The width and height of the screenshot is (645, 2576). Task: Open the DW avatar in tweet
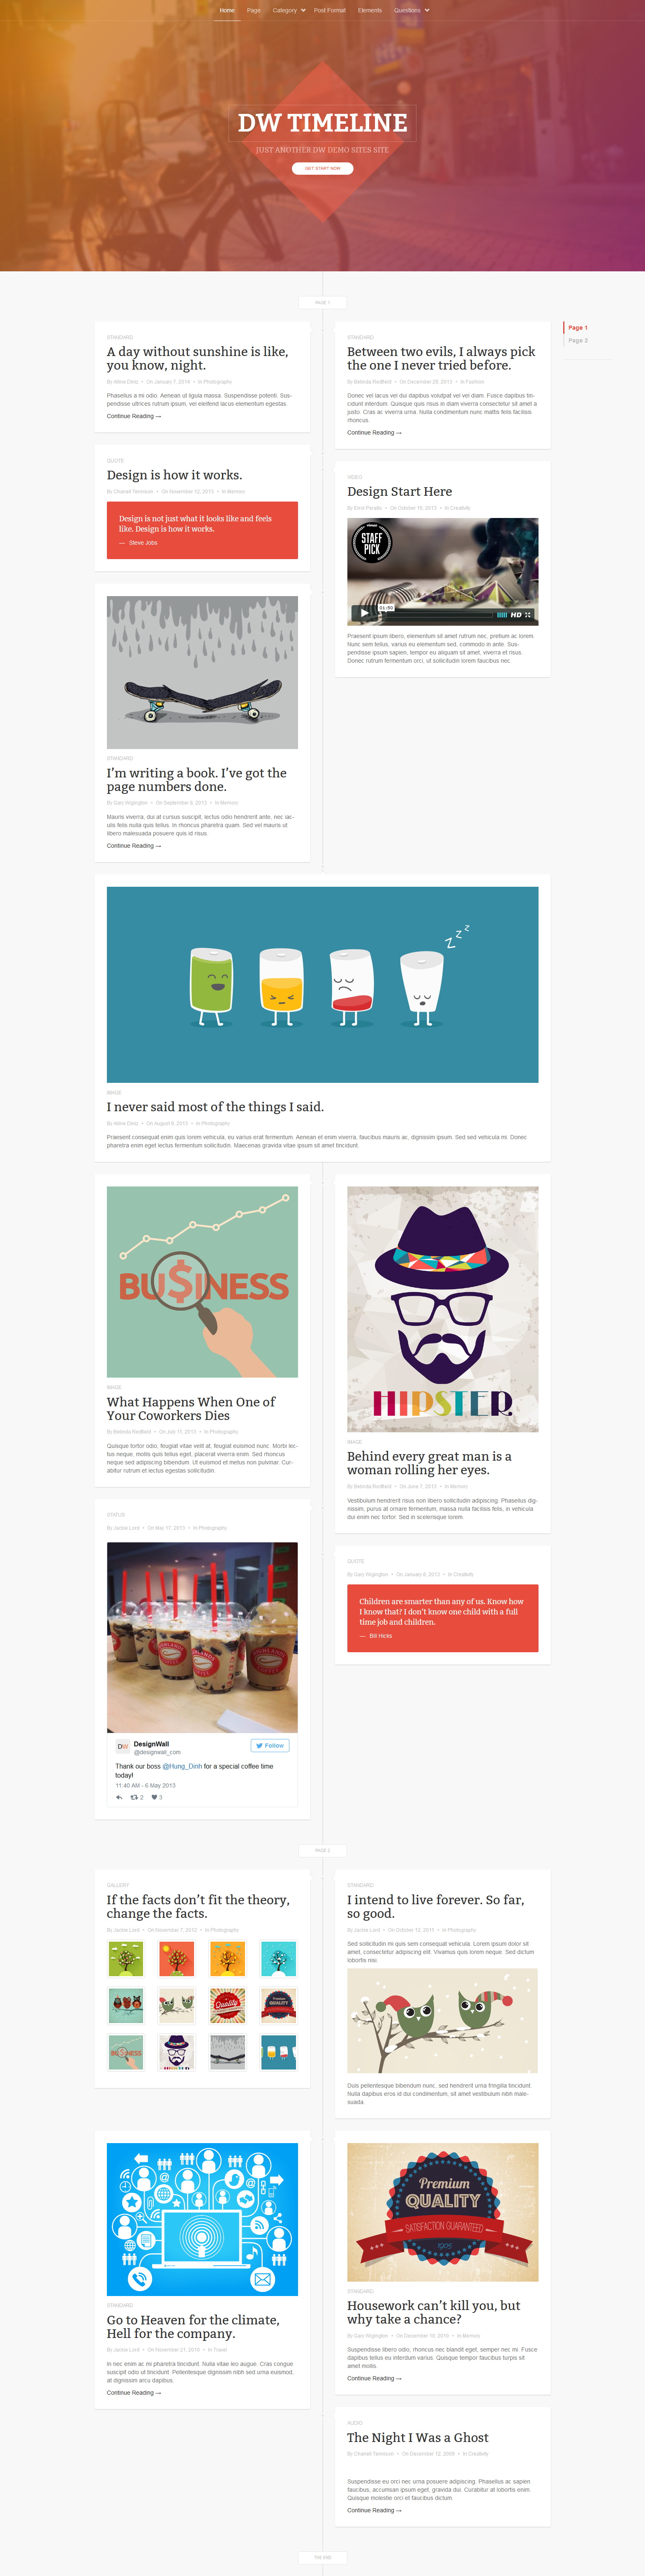tap(123, 1747)
